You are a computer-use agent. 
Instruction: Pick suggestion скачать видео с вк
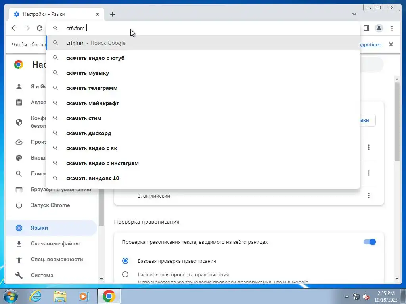[203, 148]
